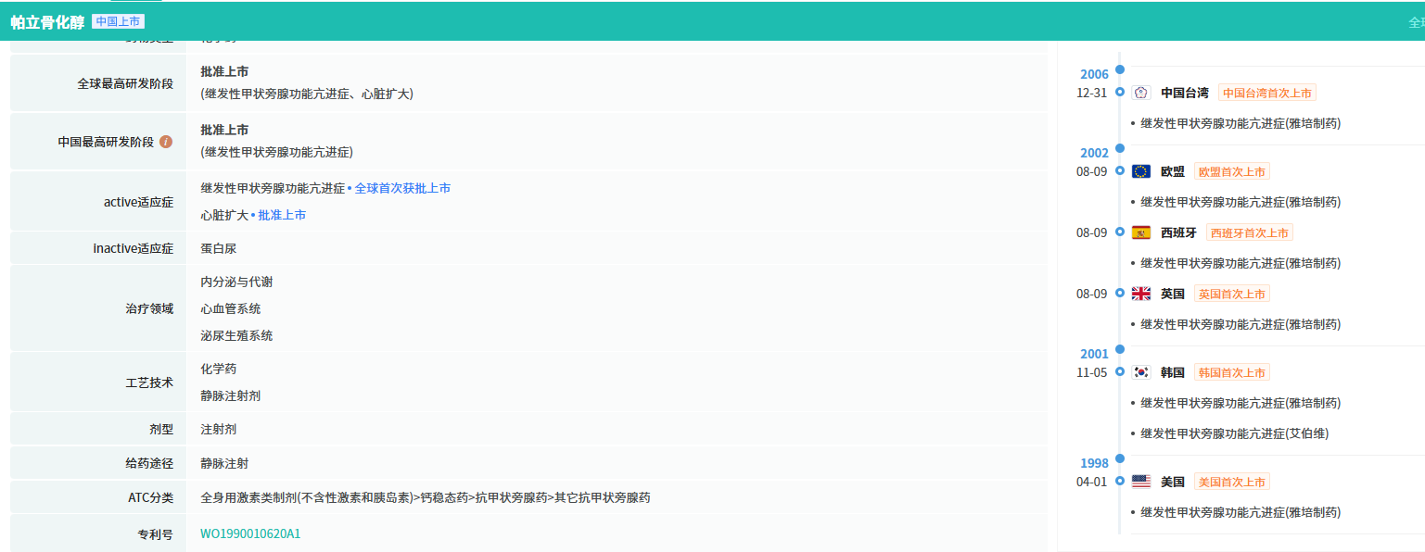The image size is (1425, 552).
Task: Click the 英国 country name
Action: [1173, 294]
